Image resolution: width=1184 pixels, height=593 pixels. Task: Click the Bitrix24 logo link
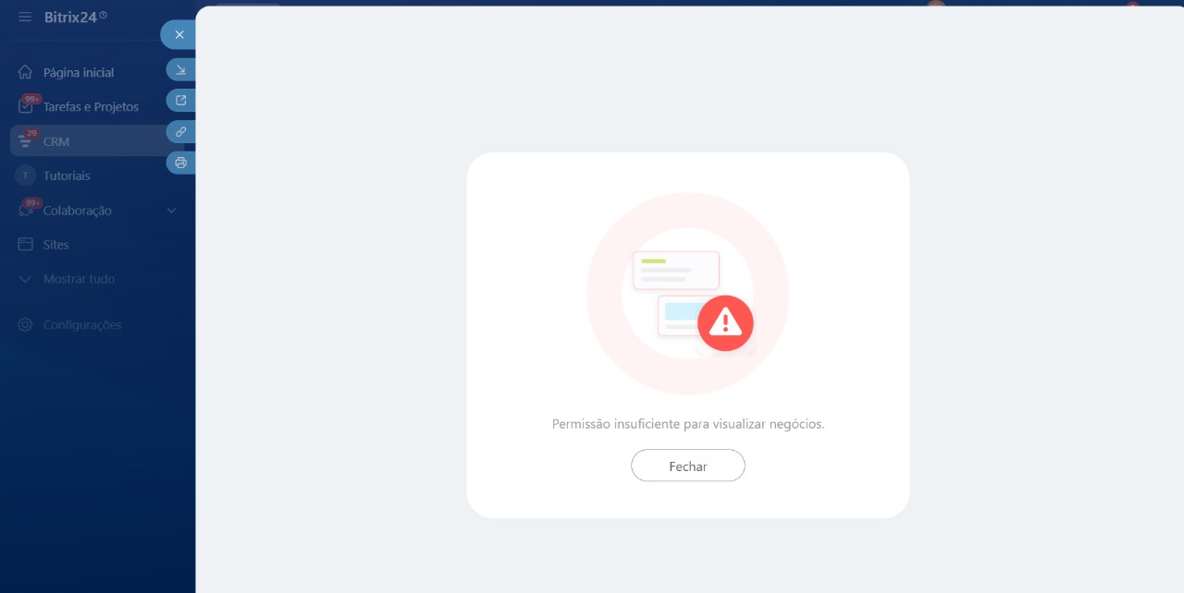[x=70, y=17]
